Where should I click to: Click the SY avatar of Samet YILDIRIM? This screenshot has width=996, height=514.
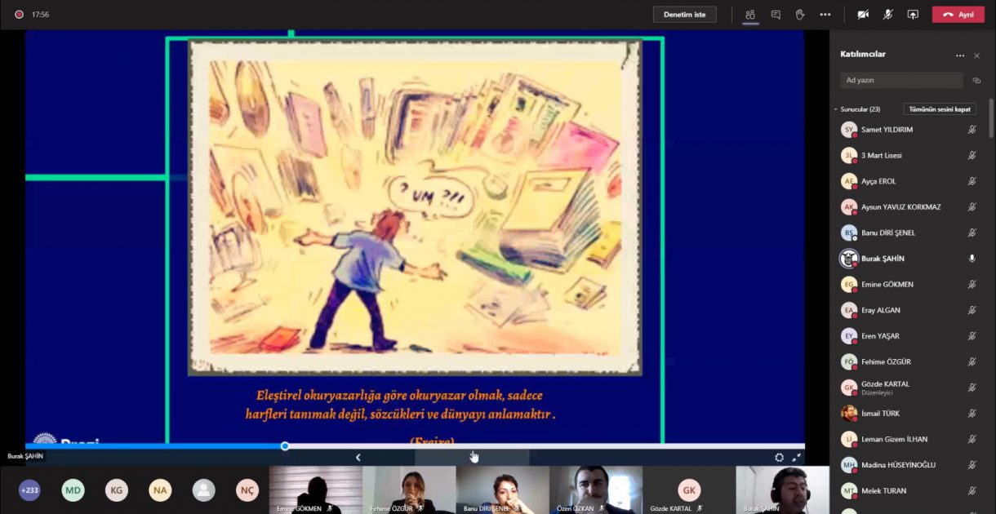(x=849, y=130)
